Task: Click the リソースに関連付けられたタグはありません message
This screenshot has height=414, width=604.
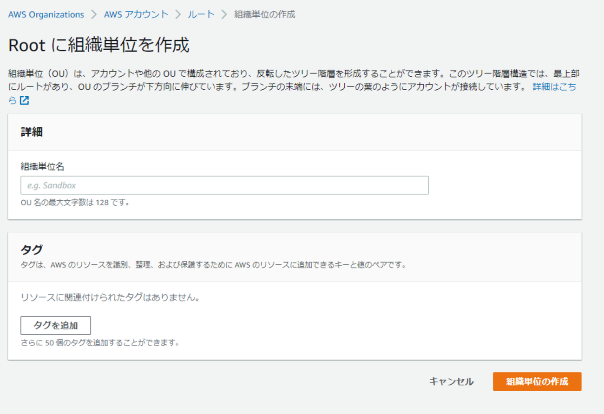Action: (110, 298)
